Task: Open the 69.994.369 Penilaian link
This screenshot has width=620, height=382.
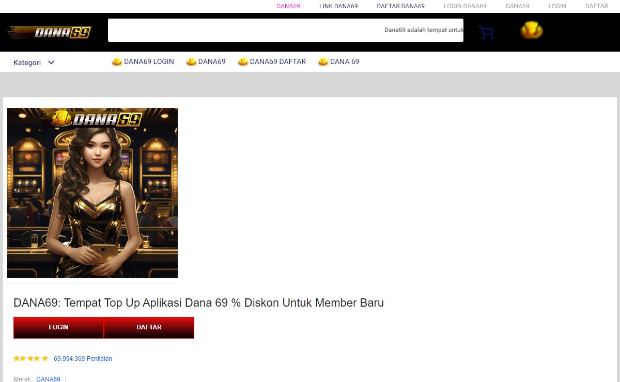Action: coord(83,358)
